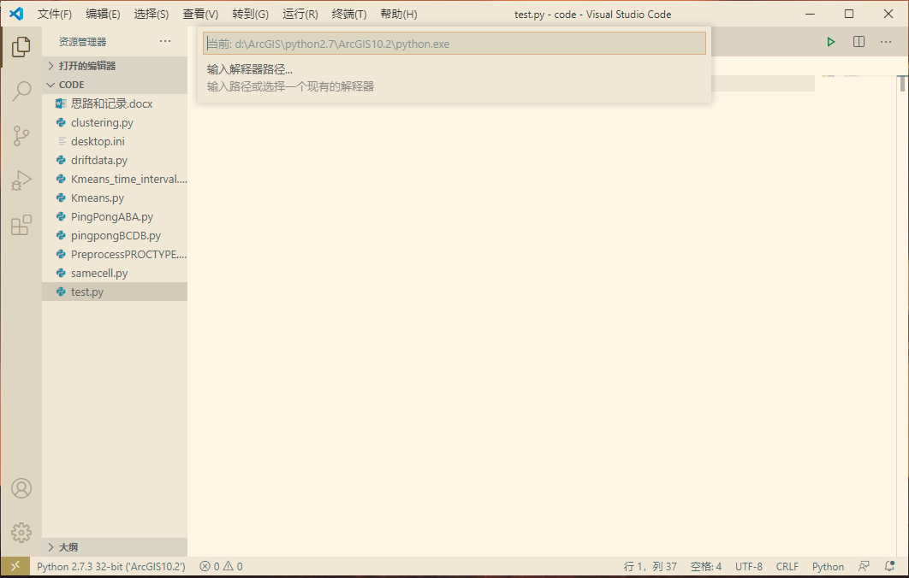Viewport: 909px width, 578px height.
Task: Select the Search icon in the activity bar
Action: (x=21, y=91)
